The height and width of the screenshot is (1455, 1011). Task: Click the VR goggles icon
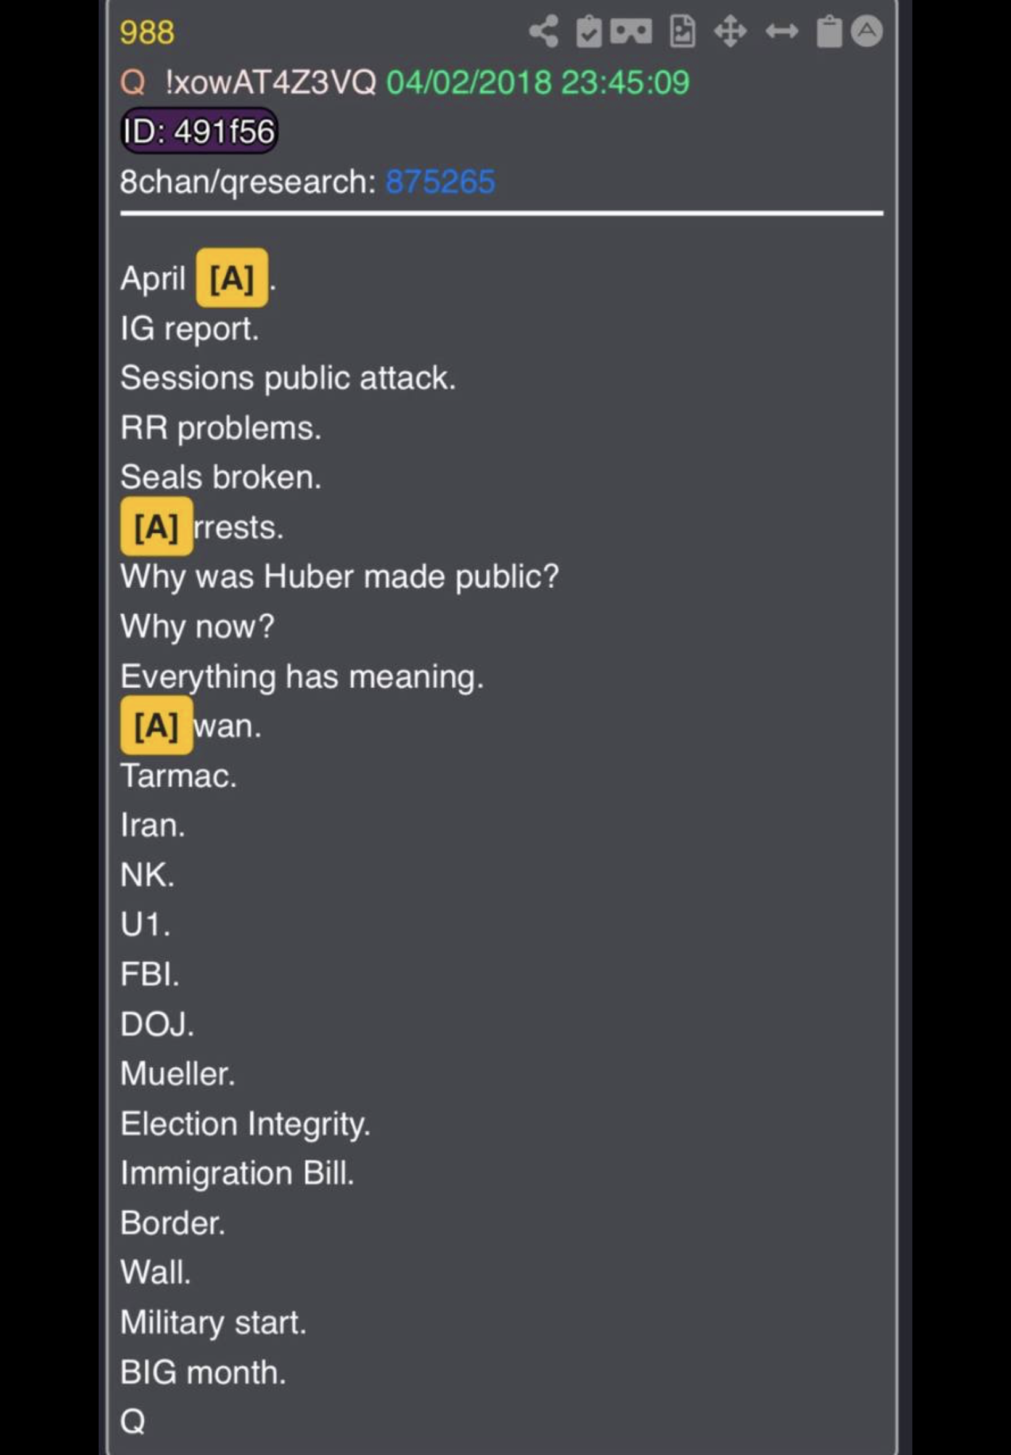pos(631,31)
